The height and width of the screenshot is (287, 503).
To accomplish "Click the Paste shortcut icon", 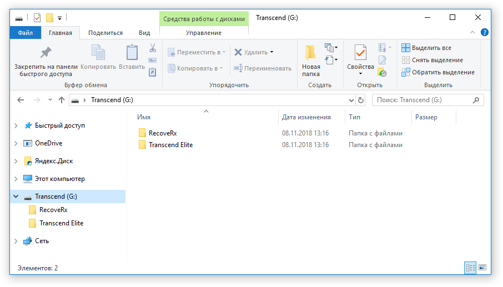I will (x=152, y=72).
